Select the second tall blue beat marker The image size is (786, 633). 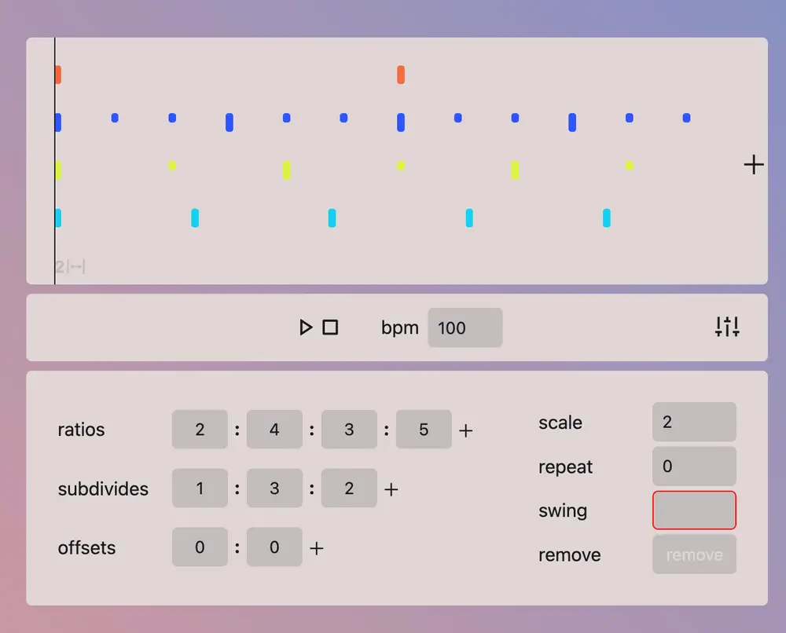click(x=229, y=123)
